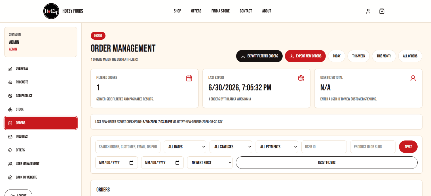431x196 pixels.
Task: Click Back to Website link
Action: click(41, 177)
